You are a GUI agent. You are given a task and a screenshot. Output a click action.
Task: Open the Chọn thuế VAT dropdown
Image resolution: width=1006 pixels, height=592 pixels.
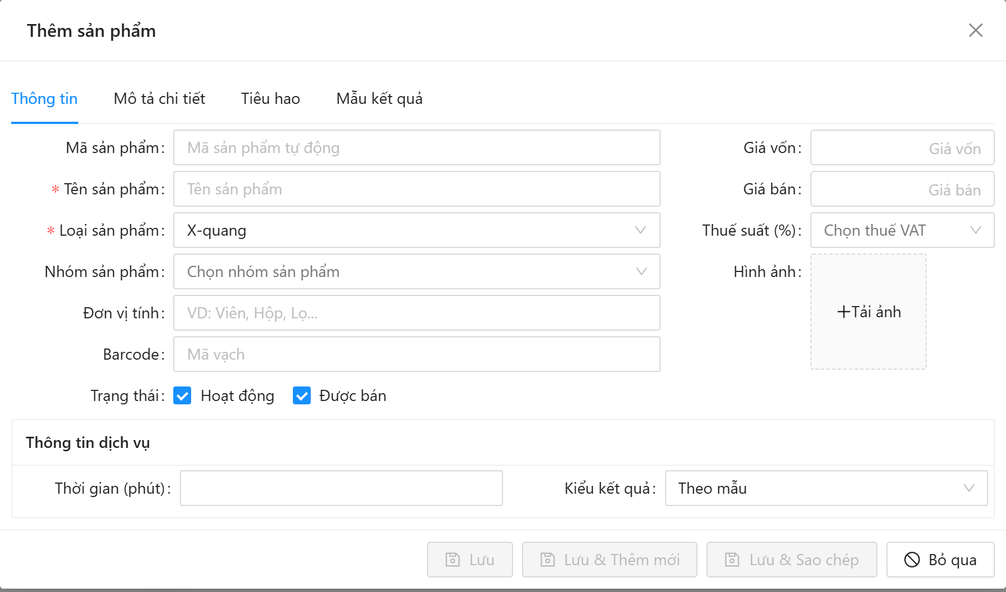point(902,230)
